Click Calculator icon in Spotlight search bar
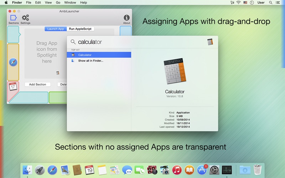 coord(210,42)
